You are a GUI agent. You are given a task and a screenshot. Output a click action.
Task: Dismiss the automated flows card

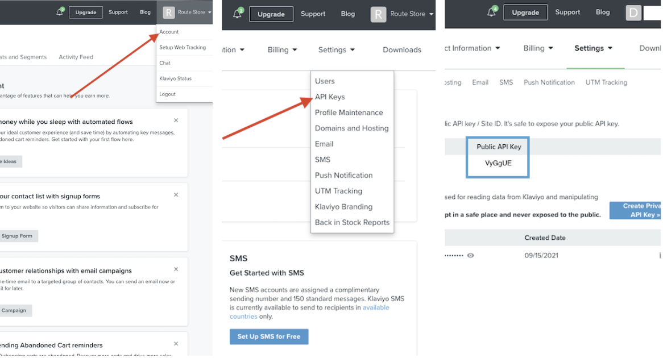coord(176,120)
